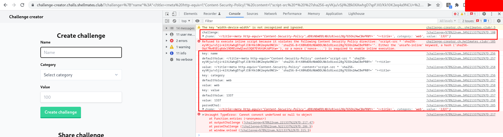The image size is (503, 137).
Task: Switch to the Sources tab
Action: coord(252,14)
